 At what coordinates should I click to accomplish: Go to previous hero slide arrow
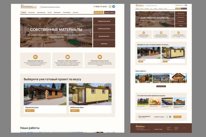[x=22, y=32]
